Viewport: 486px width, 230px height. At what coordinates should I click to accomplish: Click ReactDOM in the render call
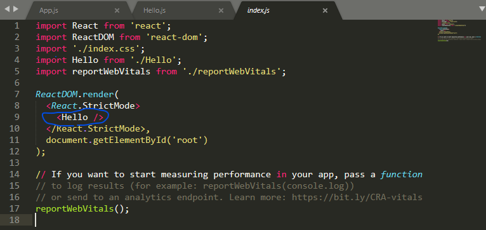(56, 94)
